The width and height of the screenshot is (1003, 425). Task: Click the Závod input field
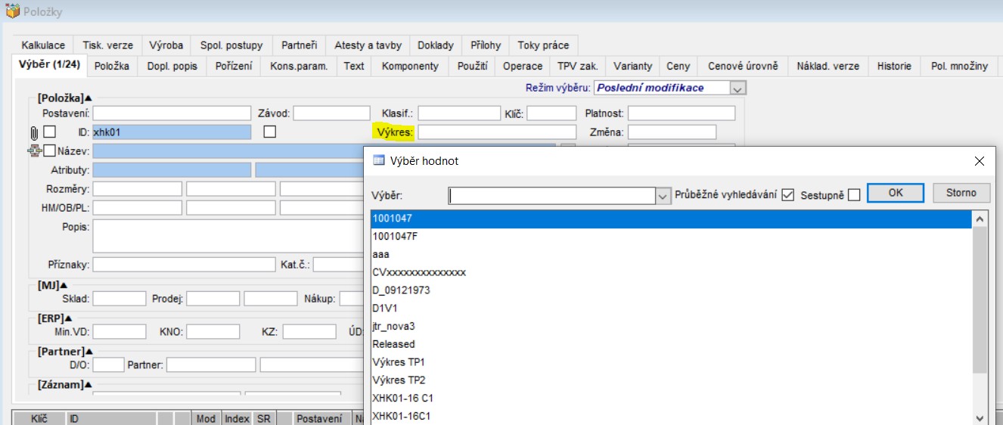(x=330, y=113)
